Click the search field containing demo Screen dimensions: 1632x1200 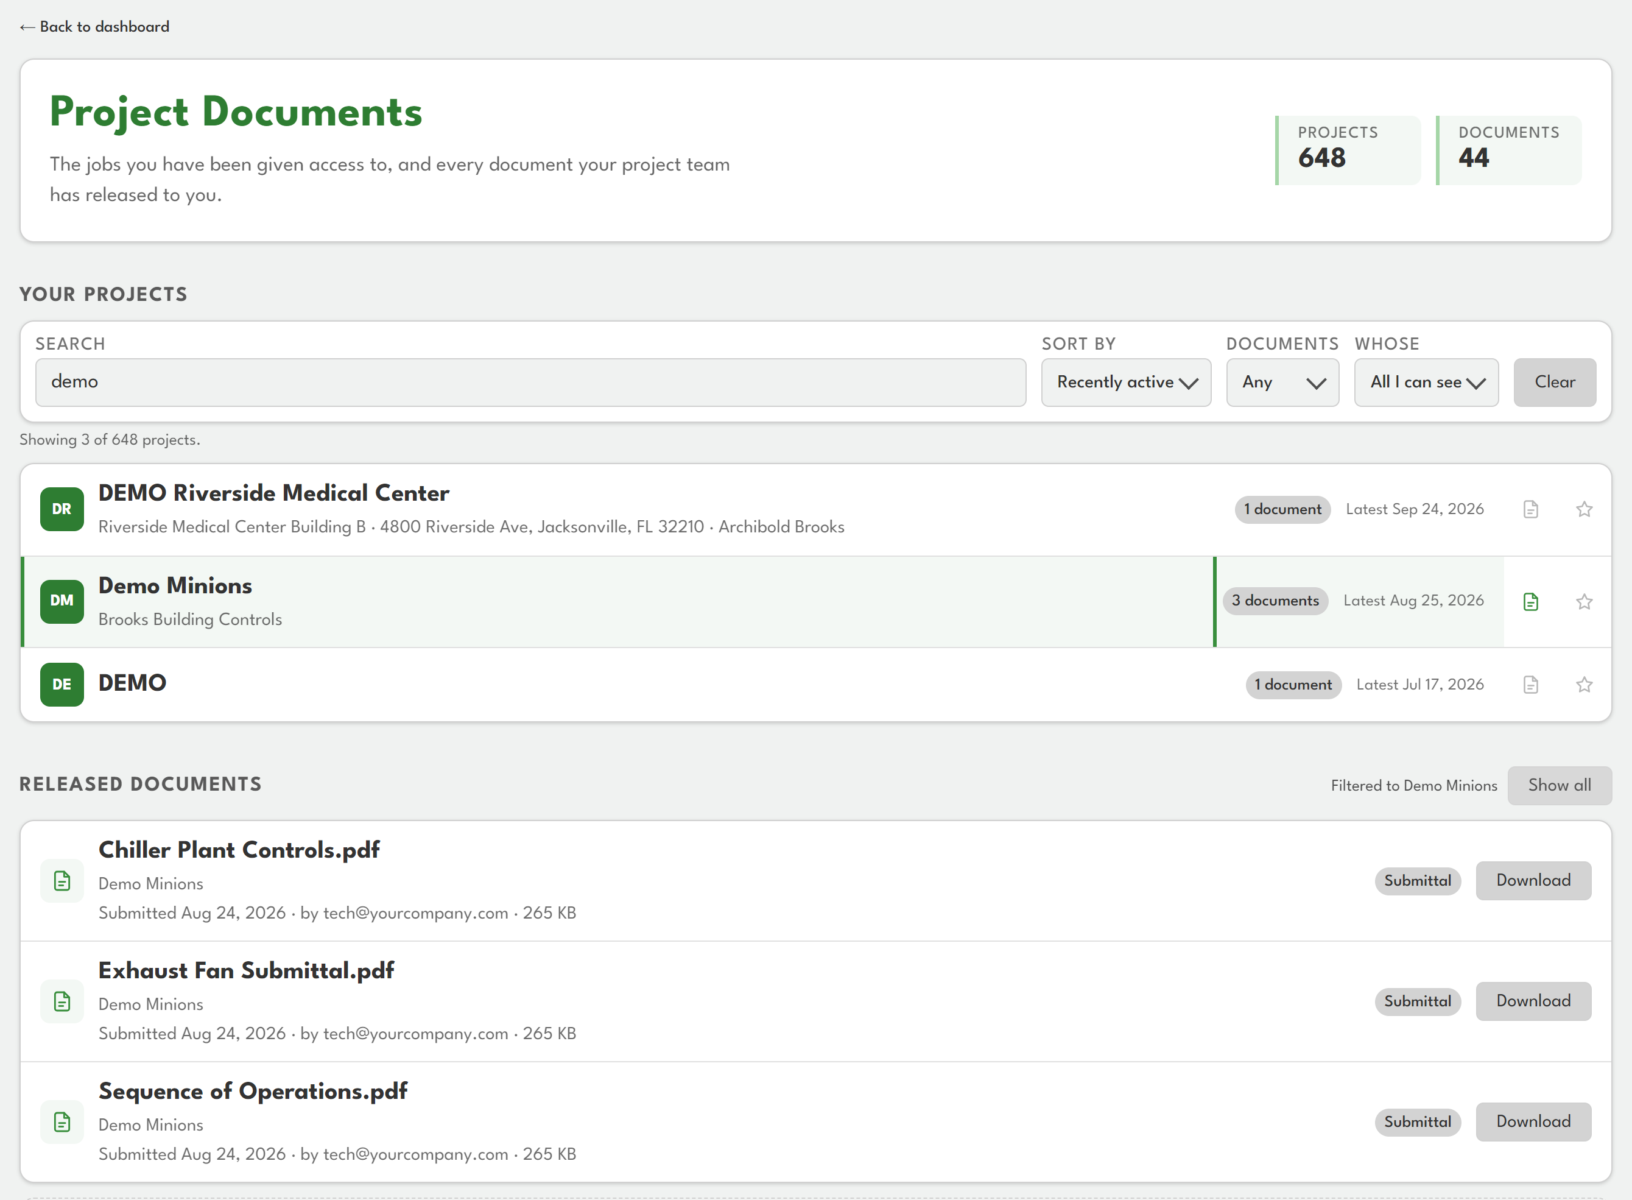[x=530, y=382]
